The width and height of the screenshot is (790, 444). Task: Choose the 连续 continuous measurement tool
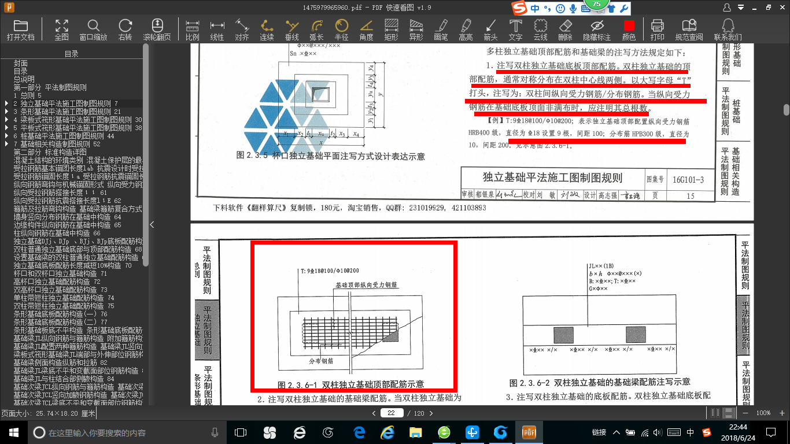[267, 29]
